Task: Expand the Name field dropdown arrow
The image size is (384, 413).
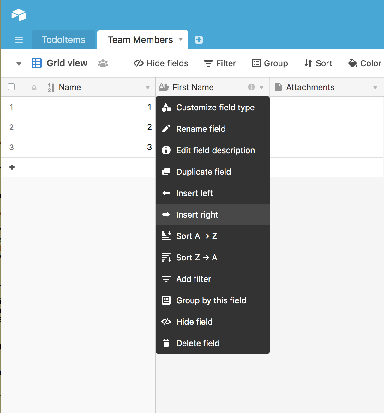Action: click(x=148, y=88)
